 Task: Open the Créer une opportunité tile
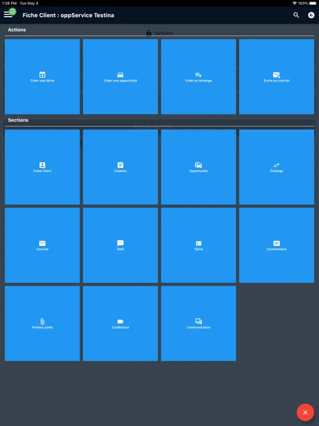click(120, 77)
